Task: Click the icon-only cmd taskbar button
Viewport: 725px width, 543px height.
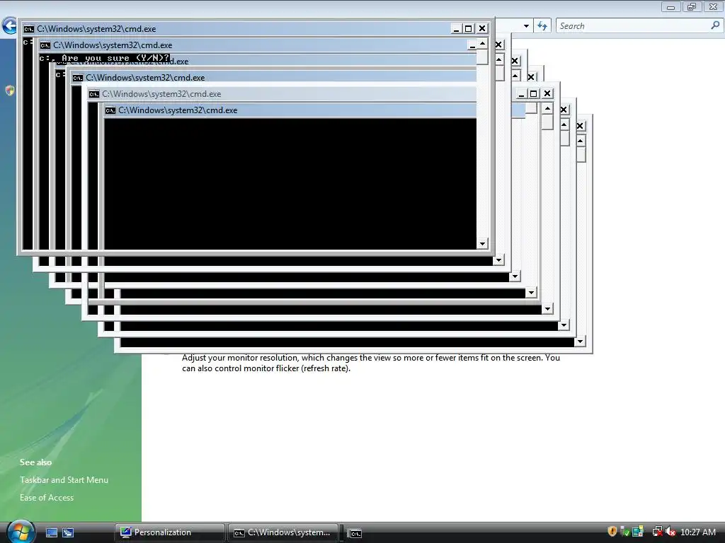Action: (x=355, y=533)
